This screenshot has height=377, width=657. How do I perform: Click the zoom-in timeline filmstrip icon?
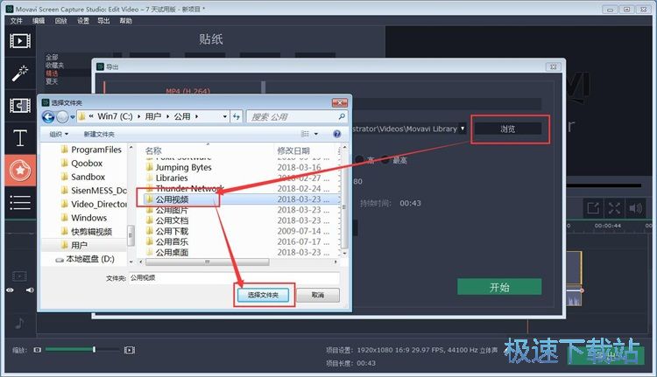click(x=130, y=350)
